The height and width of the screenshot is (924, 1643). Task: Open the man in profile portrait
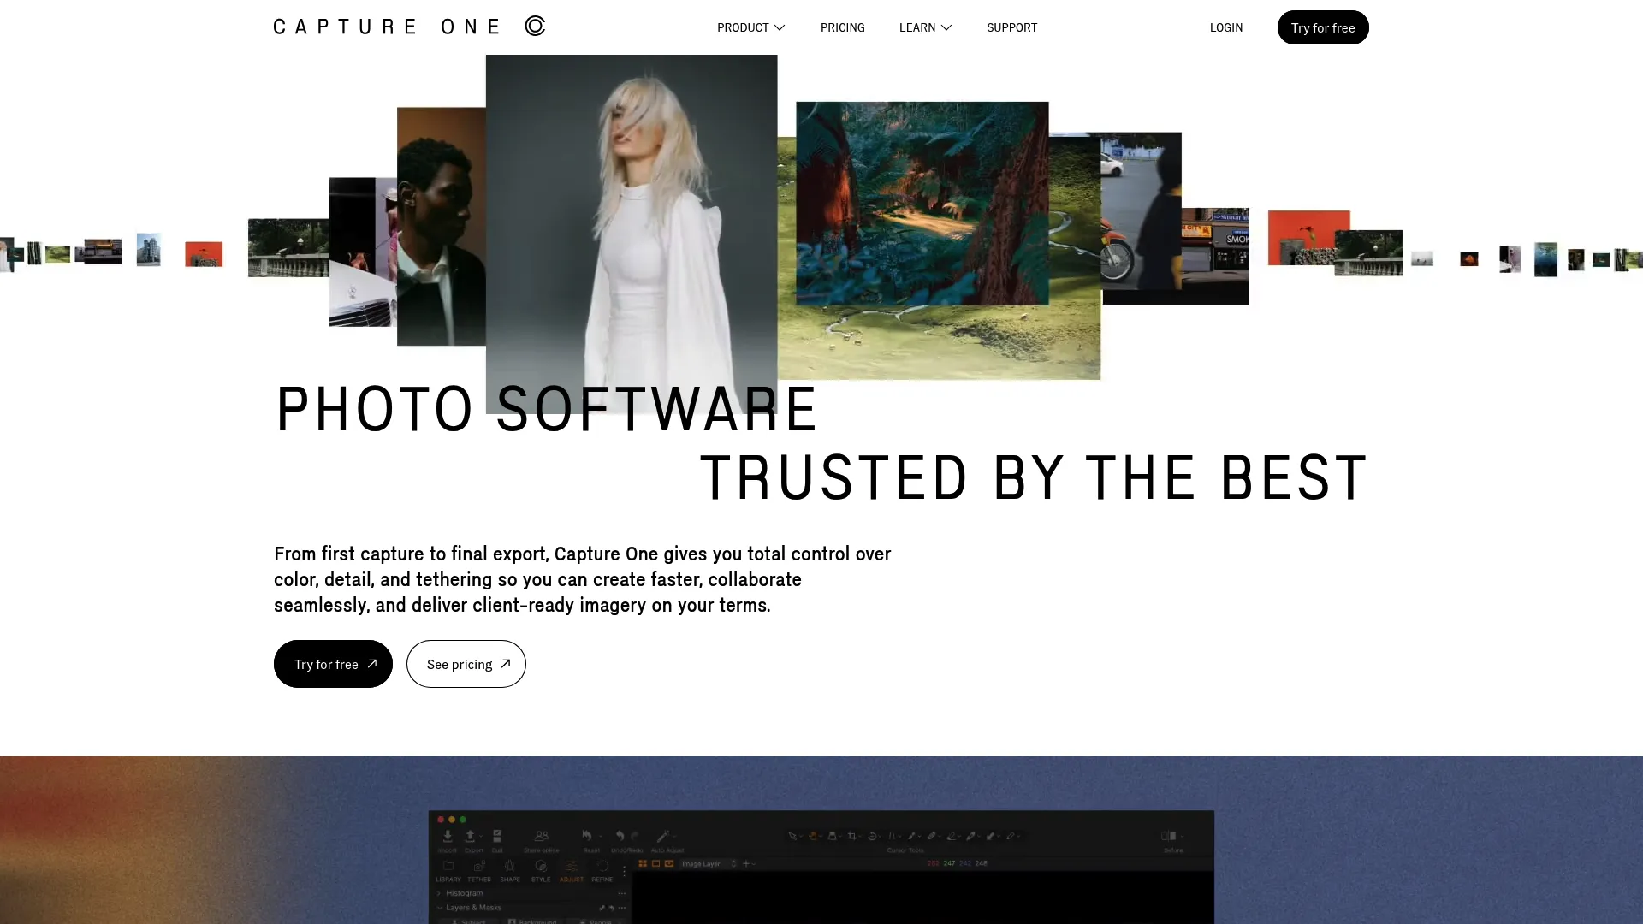click(x=442, y=227)
